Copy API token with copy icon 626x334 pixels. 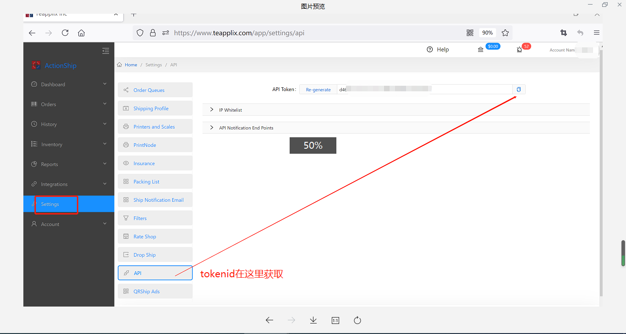click(x=519, y=90)
